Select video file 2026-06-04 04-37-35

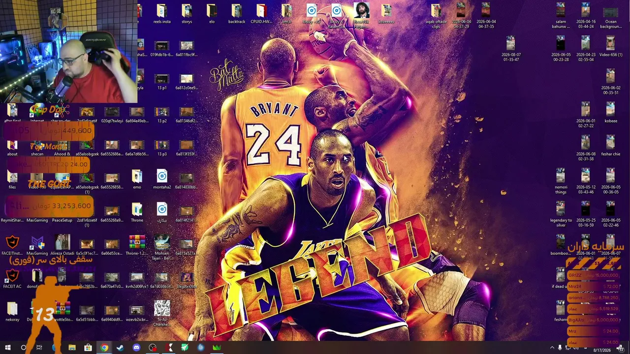point(486,16)
